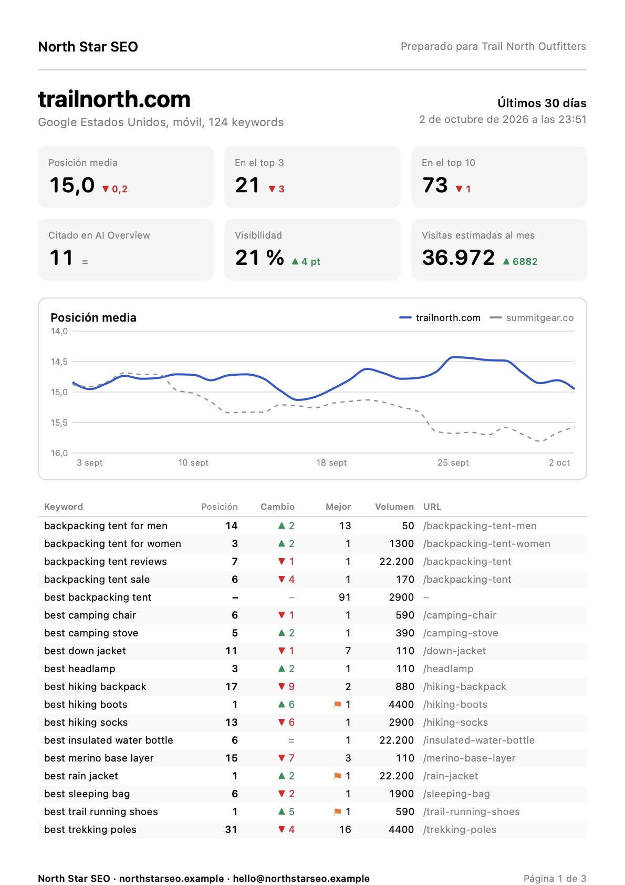Click the orange flag in best hiking boots row
625x885 pixels.
[x=338, y=705]
